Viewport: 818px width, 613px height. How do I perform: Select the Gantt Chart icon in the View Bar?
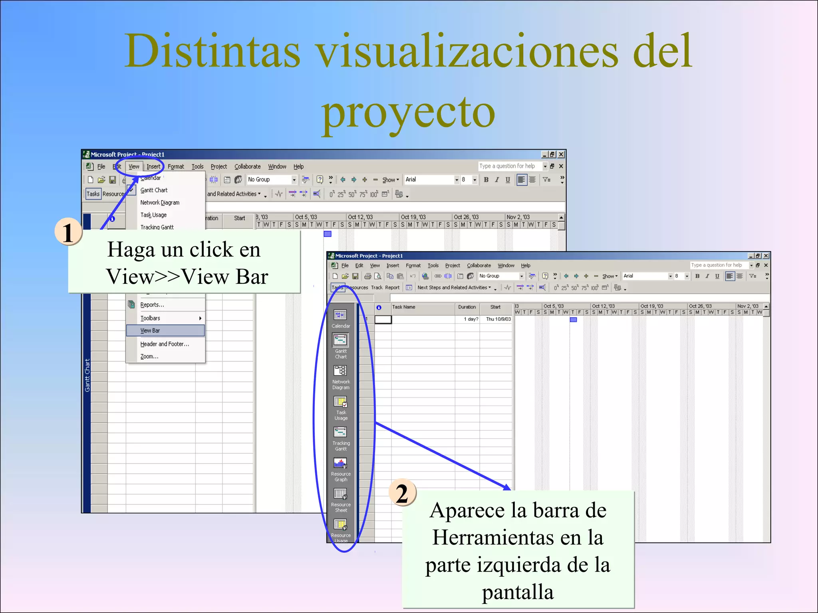tap(340, 340)
